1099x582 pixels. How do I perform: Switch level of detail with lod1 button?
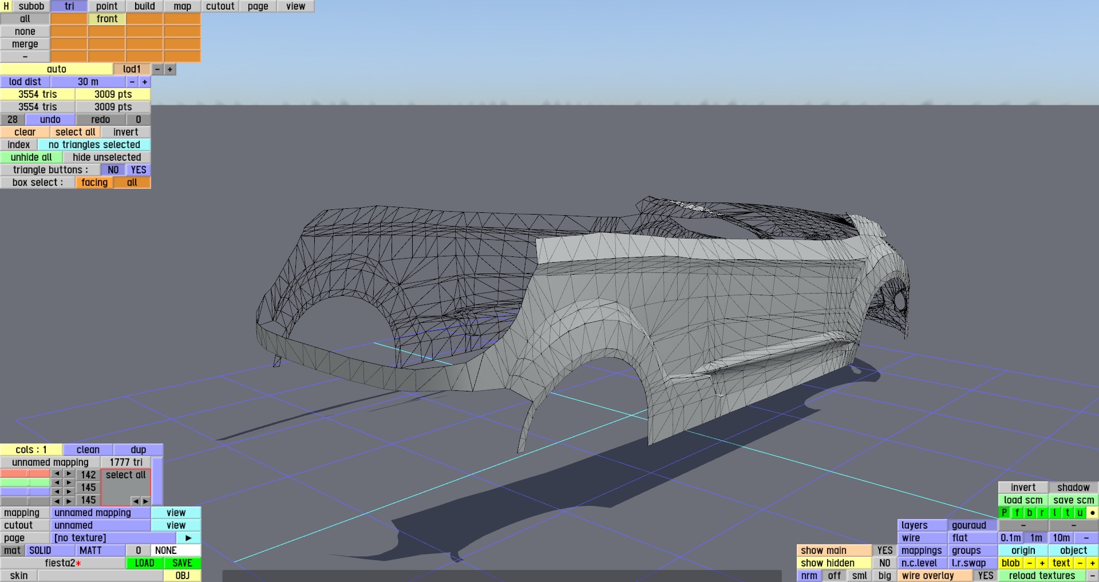[x=132, y=69]
